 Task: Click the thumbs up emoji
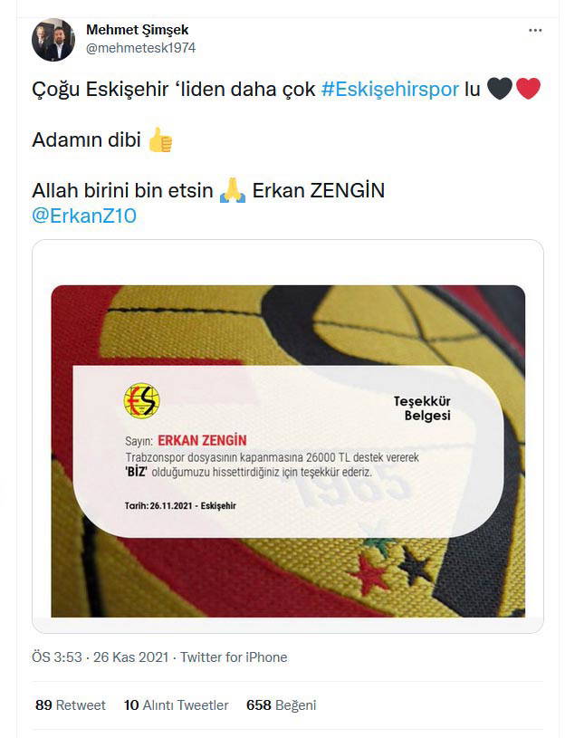tap(160, 139)
